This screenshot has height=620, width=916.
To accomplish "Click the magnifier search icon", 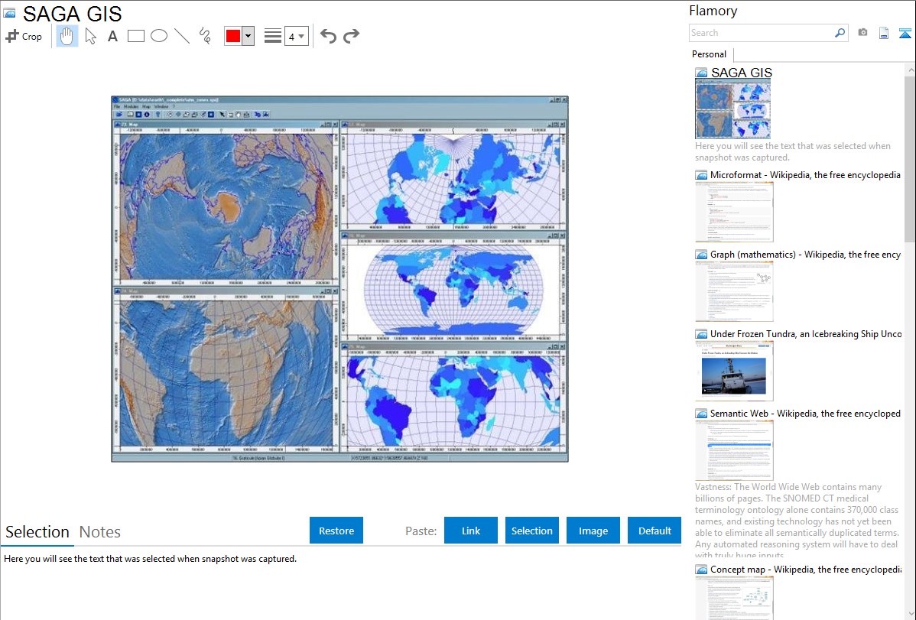I will click(840, 33).
